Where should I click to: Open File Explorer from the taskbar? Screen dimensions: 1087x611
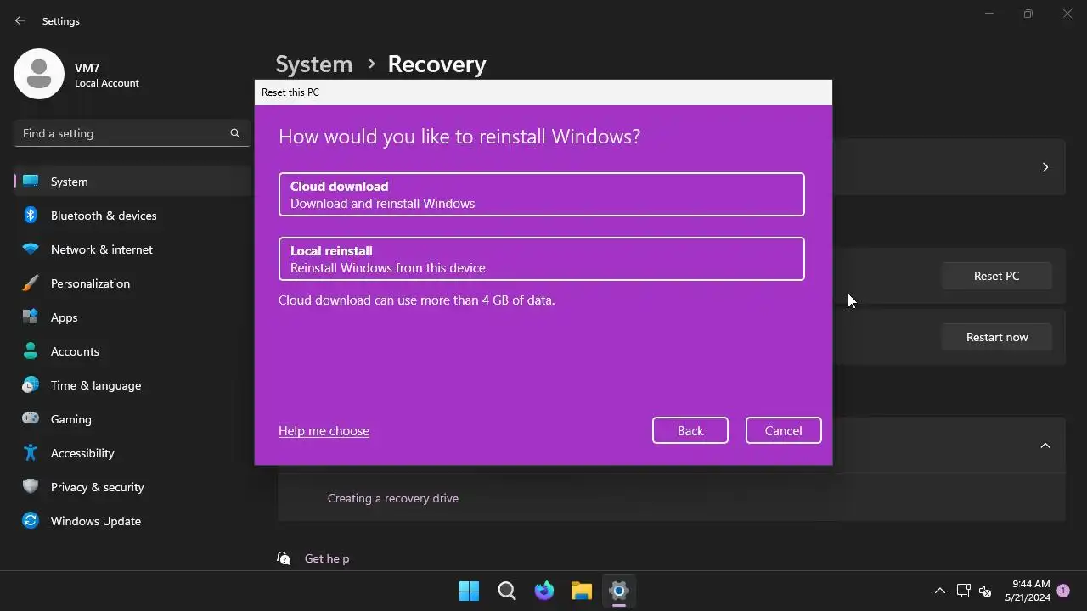(582, 591)
